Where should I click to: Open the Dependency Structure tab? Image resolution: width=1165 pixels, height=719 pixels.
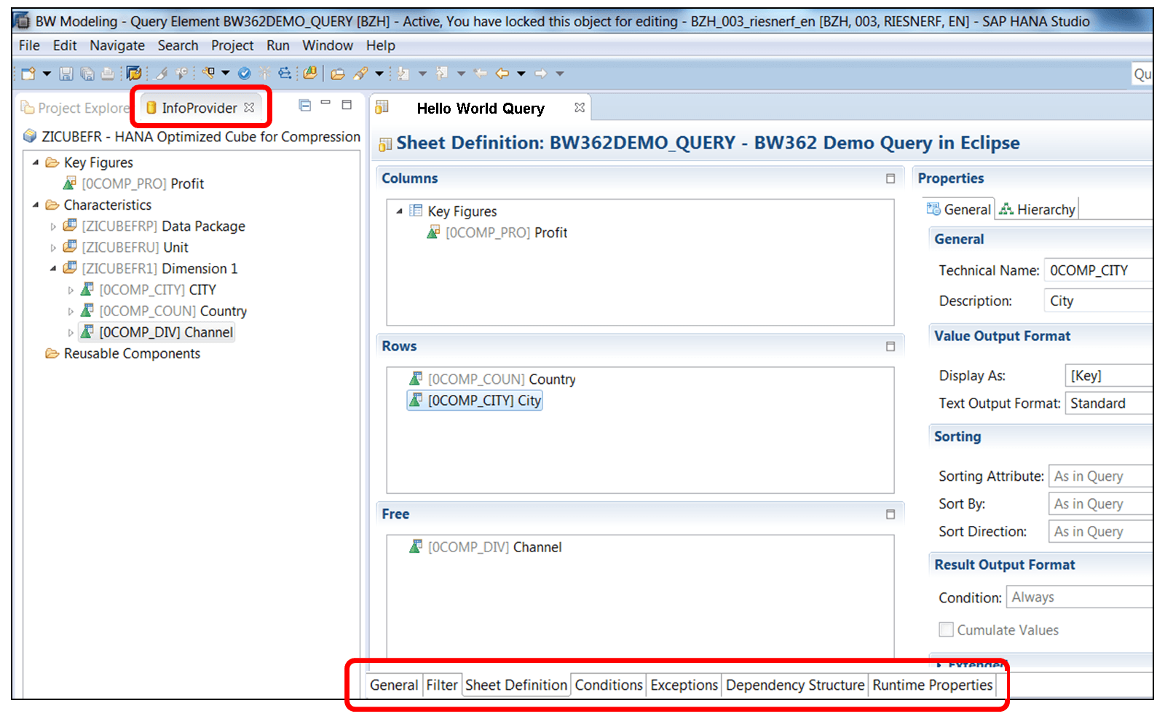coord(795,685)
